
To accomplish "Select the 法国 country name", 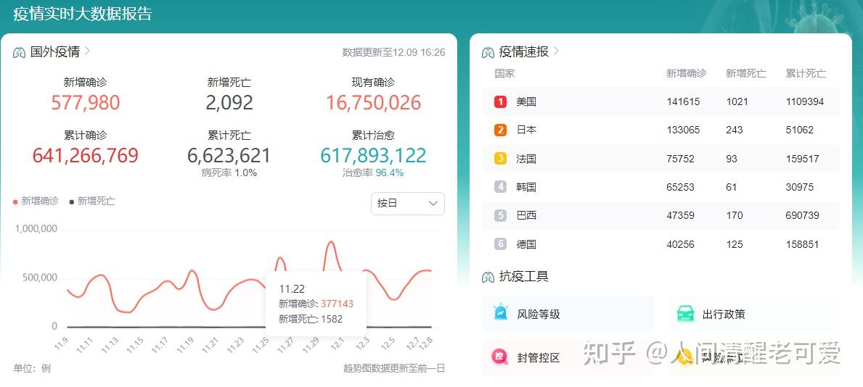I will pyautogui.click(x=526, y=159).
